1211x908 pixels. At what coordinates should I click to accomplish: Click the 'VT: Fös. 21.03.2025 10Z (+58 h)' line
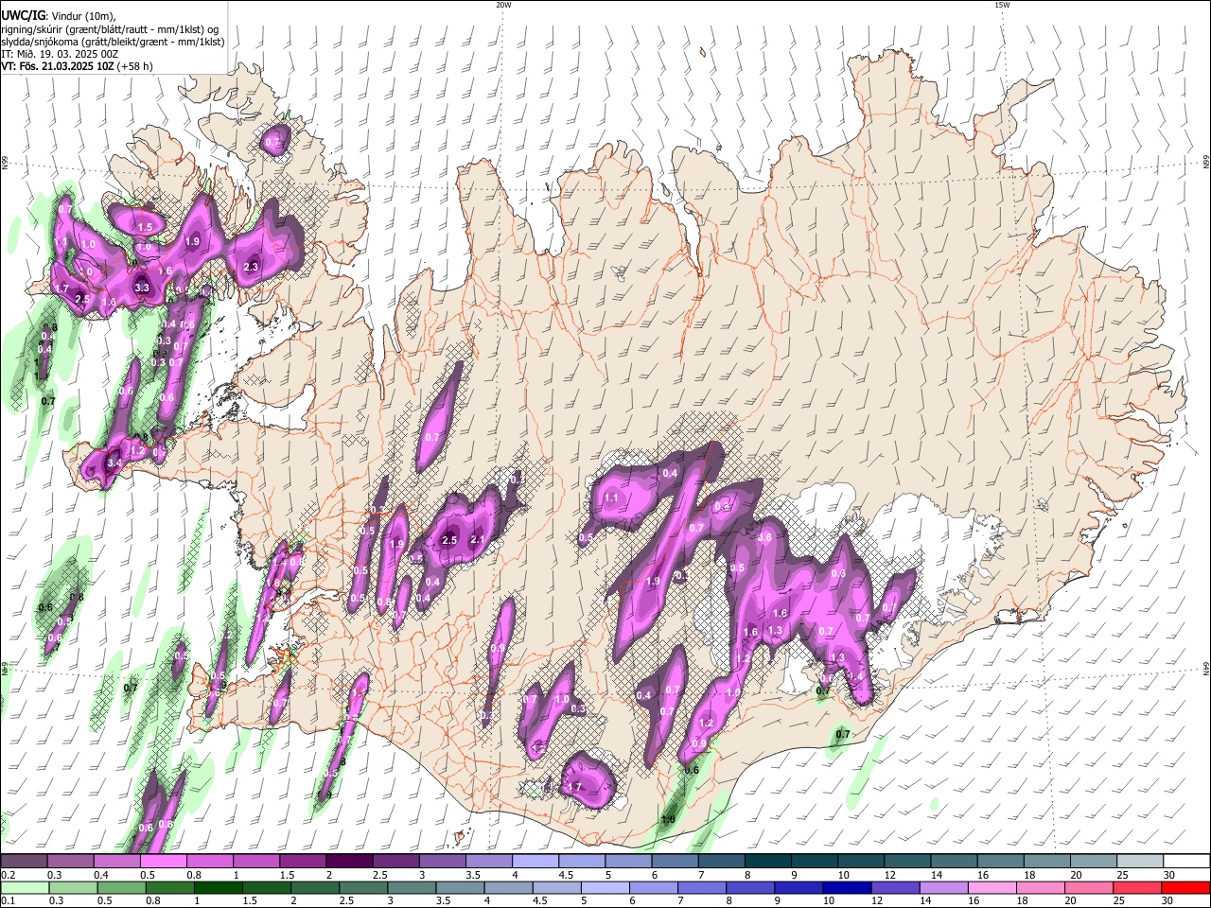click(x=77, y=66)
